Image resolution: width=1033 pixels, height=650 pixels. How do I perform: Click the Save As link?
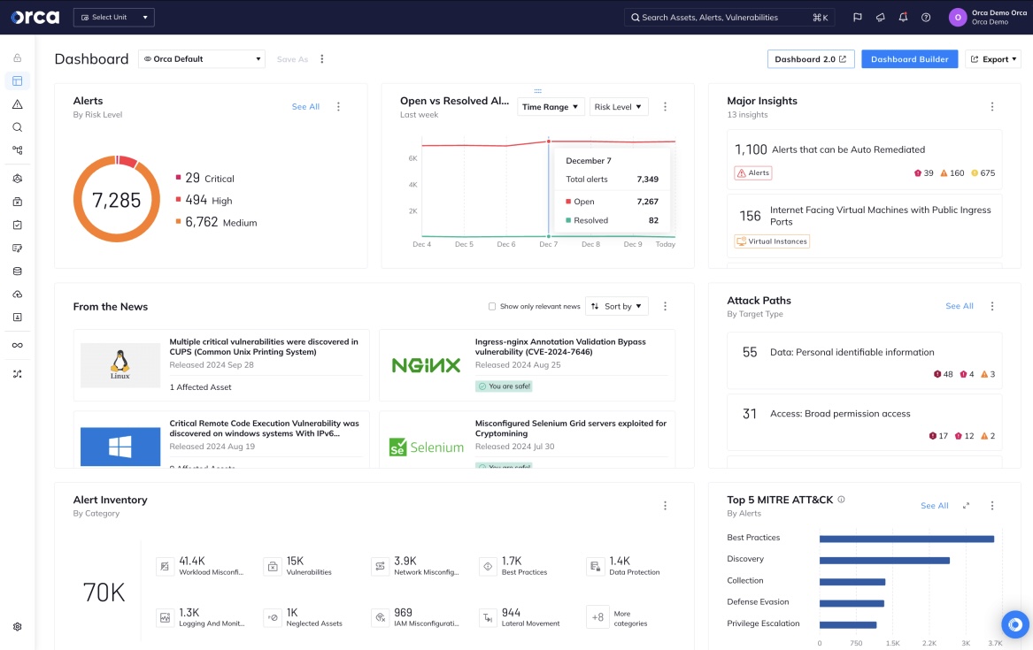click(x=292, y=59)
